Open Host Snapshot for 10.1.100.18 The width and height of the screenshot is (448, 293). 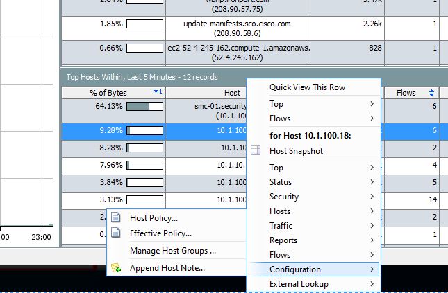click(x=296, y=150)
